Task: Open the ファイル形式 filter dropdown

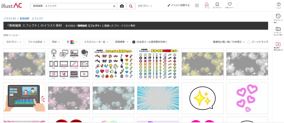Action: point(36,42)
